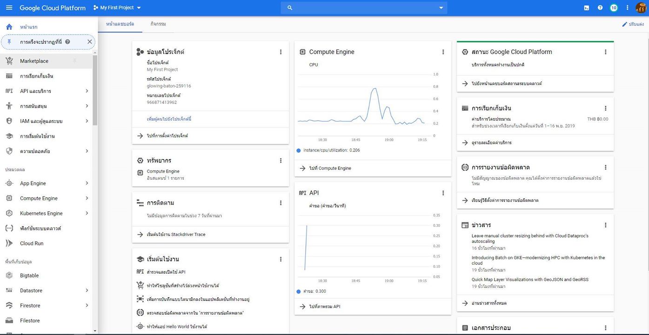
Task: Switch to the กิจกรรม tab
Action: (158, 24)
